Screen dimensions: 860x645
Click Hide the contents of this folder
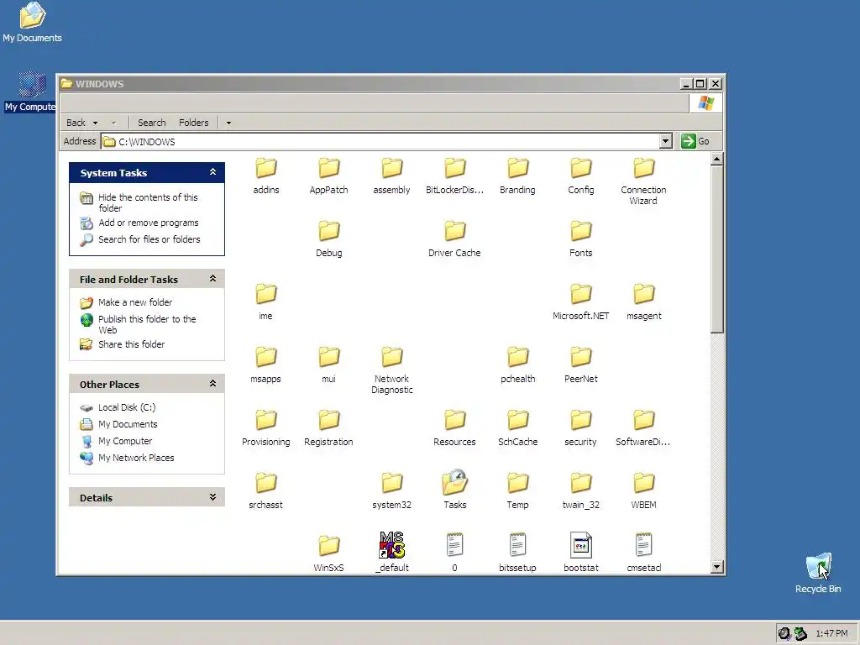(148, 202)
